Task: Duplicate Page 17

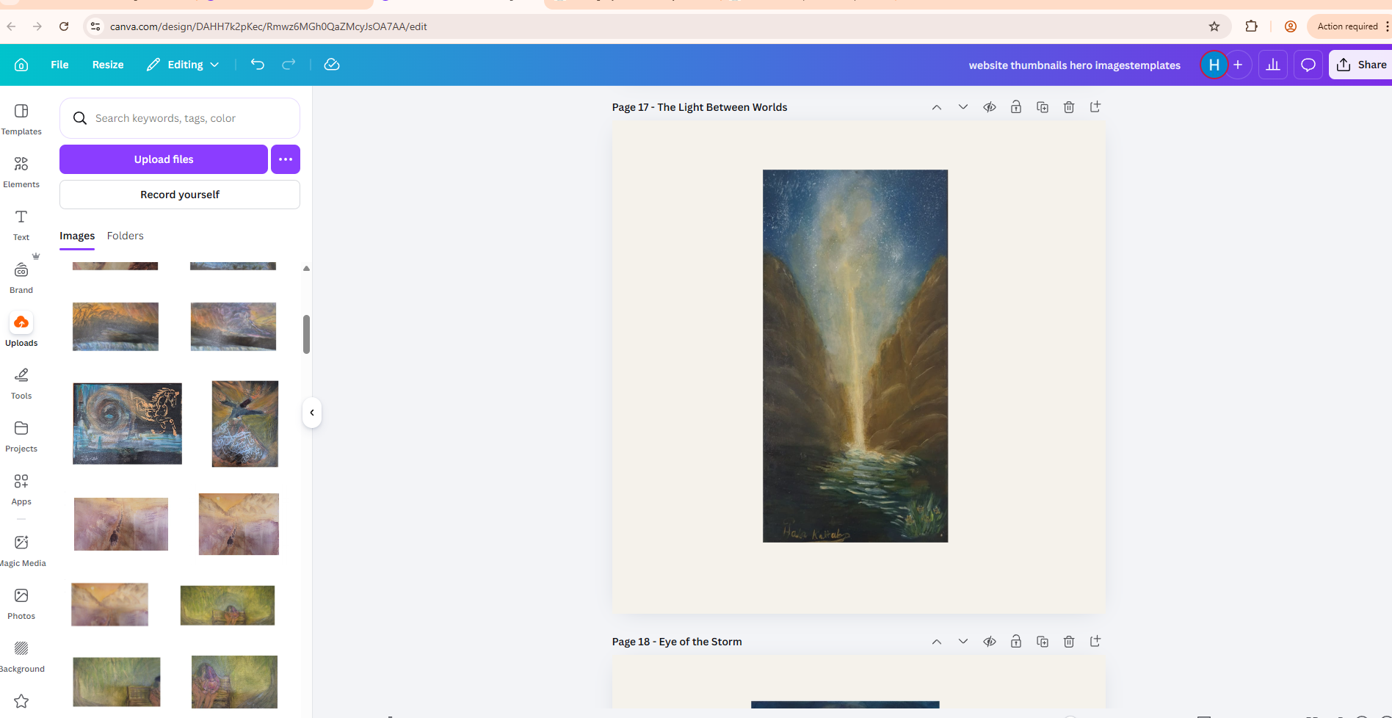Action: point(1043,107)
